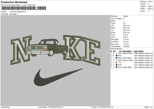This screenshot has height=109, width=154.
Task: Click the Stitches value 21411
Action: tap(150, 2)
